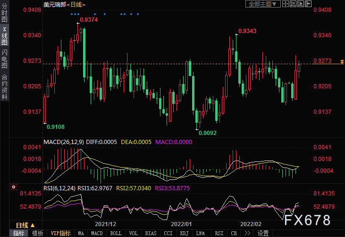Toggle the VOL indicator
345x237 pixels.
coord(134,233)
